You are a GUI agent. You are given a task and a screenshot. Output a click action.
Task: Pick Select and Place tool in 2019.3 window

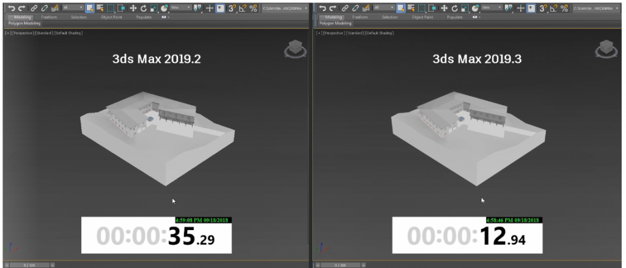[475, 8]
